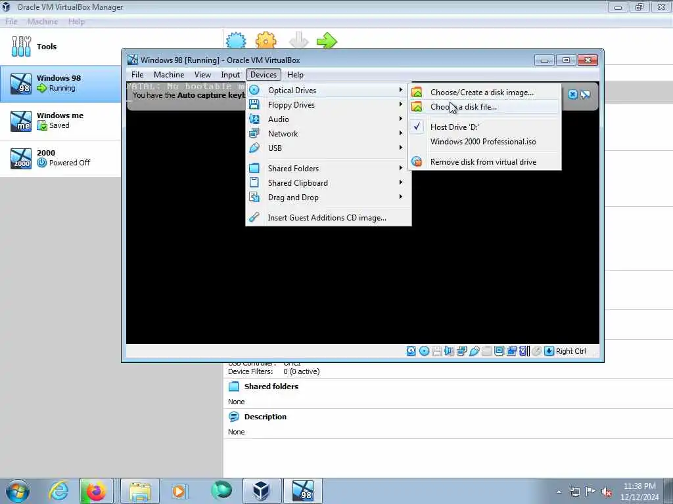Expand the Drag and Drop submenu

coord(329,198)
